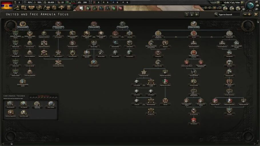Select the Submarine Effort focus

[x=115, y=44]
